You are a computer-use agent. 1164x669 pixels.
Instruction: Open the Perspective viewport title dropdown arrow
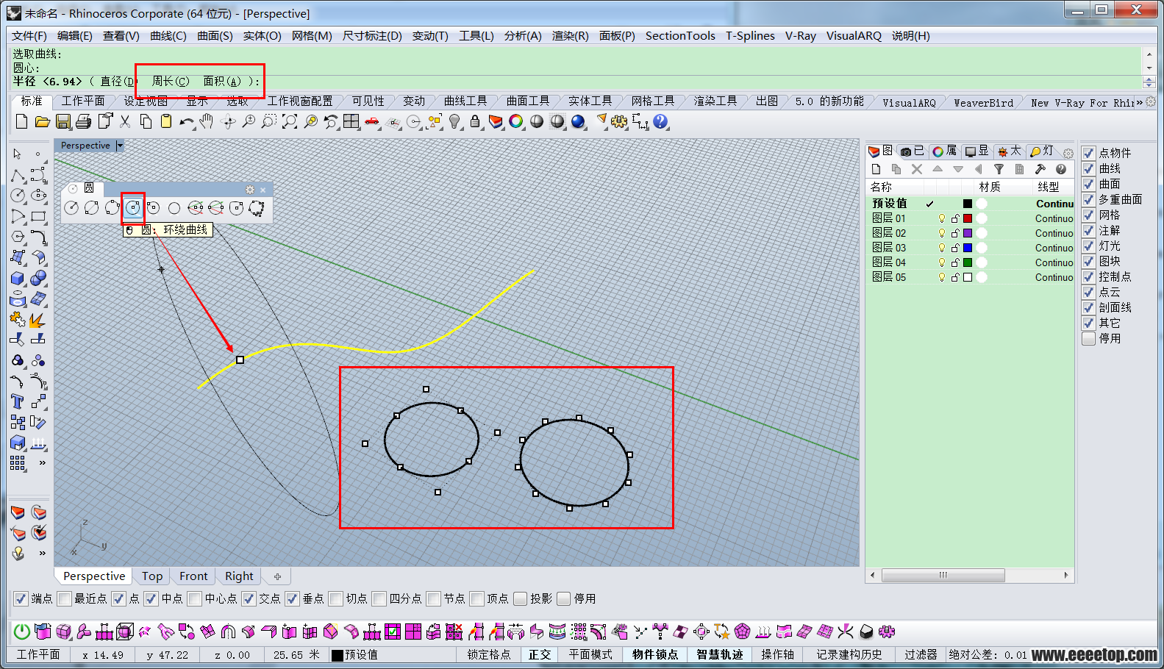click(x=120, y=146)
